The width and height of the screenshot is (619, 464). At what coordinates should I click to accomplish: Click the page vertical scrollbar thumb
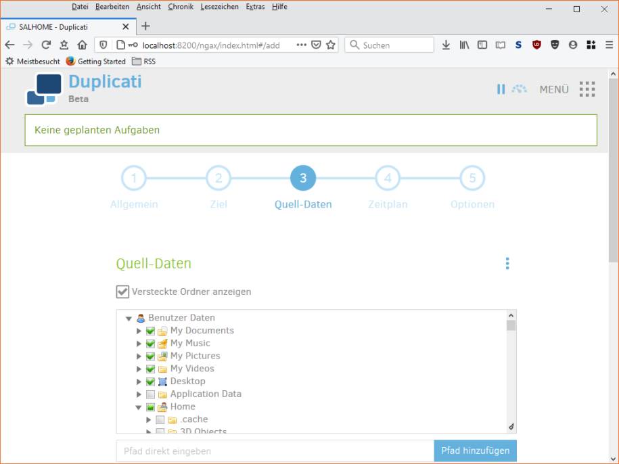pyautogui.click(x=613, y=170)
